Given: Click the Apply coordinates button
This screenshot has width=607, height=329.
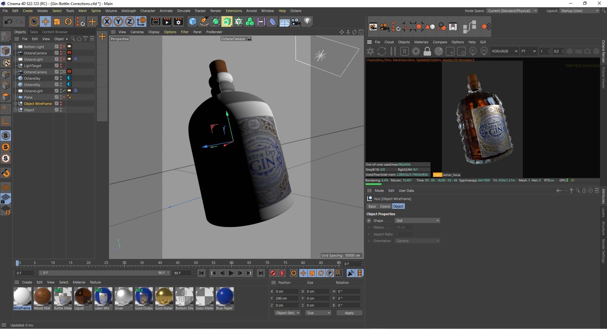Looking at the screenshot, I should [349, 313].
